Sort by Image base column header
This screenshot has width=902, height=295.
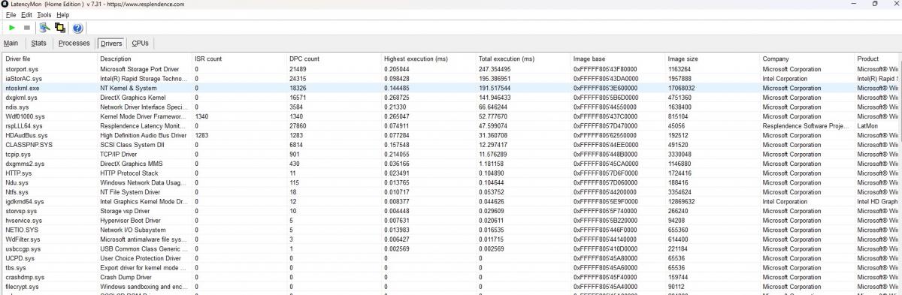click(x=617, y=59)
